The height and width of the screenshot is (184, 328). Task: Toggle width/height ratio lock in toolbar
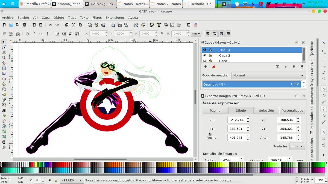pyautogui.click(x=162, y=34)
